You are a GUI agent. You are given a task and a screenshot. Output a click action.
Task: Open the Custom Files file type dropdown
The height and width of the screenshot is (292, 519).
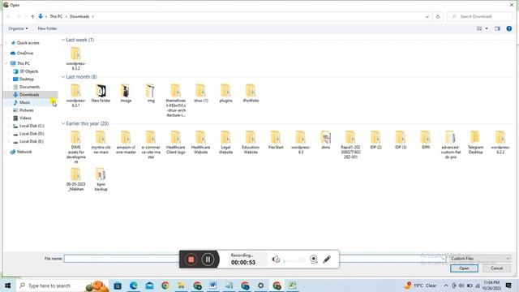tap(479, 258)
